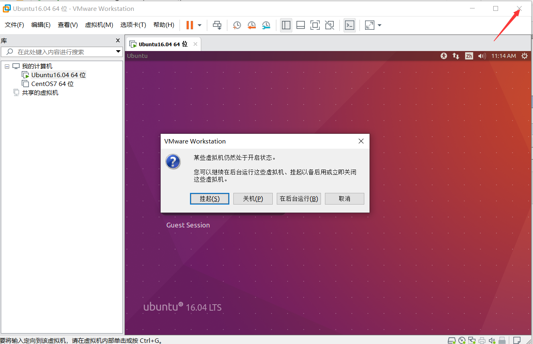Toggle the library sidebar view icon
Image resolution: width=533 pixels, height=344 pixels.
click(286, 25)
